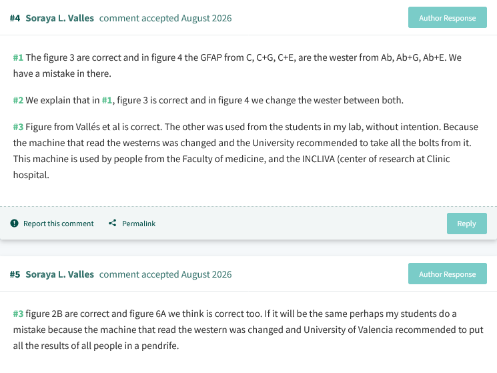
Task: Click the INCLIVA paragraph text in comment #4
Action: [x=245, y=151]
